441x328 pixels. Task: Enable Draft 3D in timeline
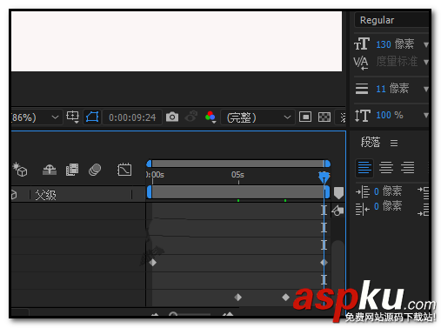(20, 170)
